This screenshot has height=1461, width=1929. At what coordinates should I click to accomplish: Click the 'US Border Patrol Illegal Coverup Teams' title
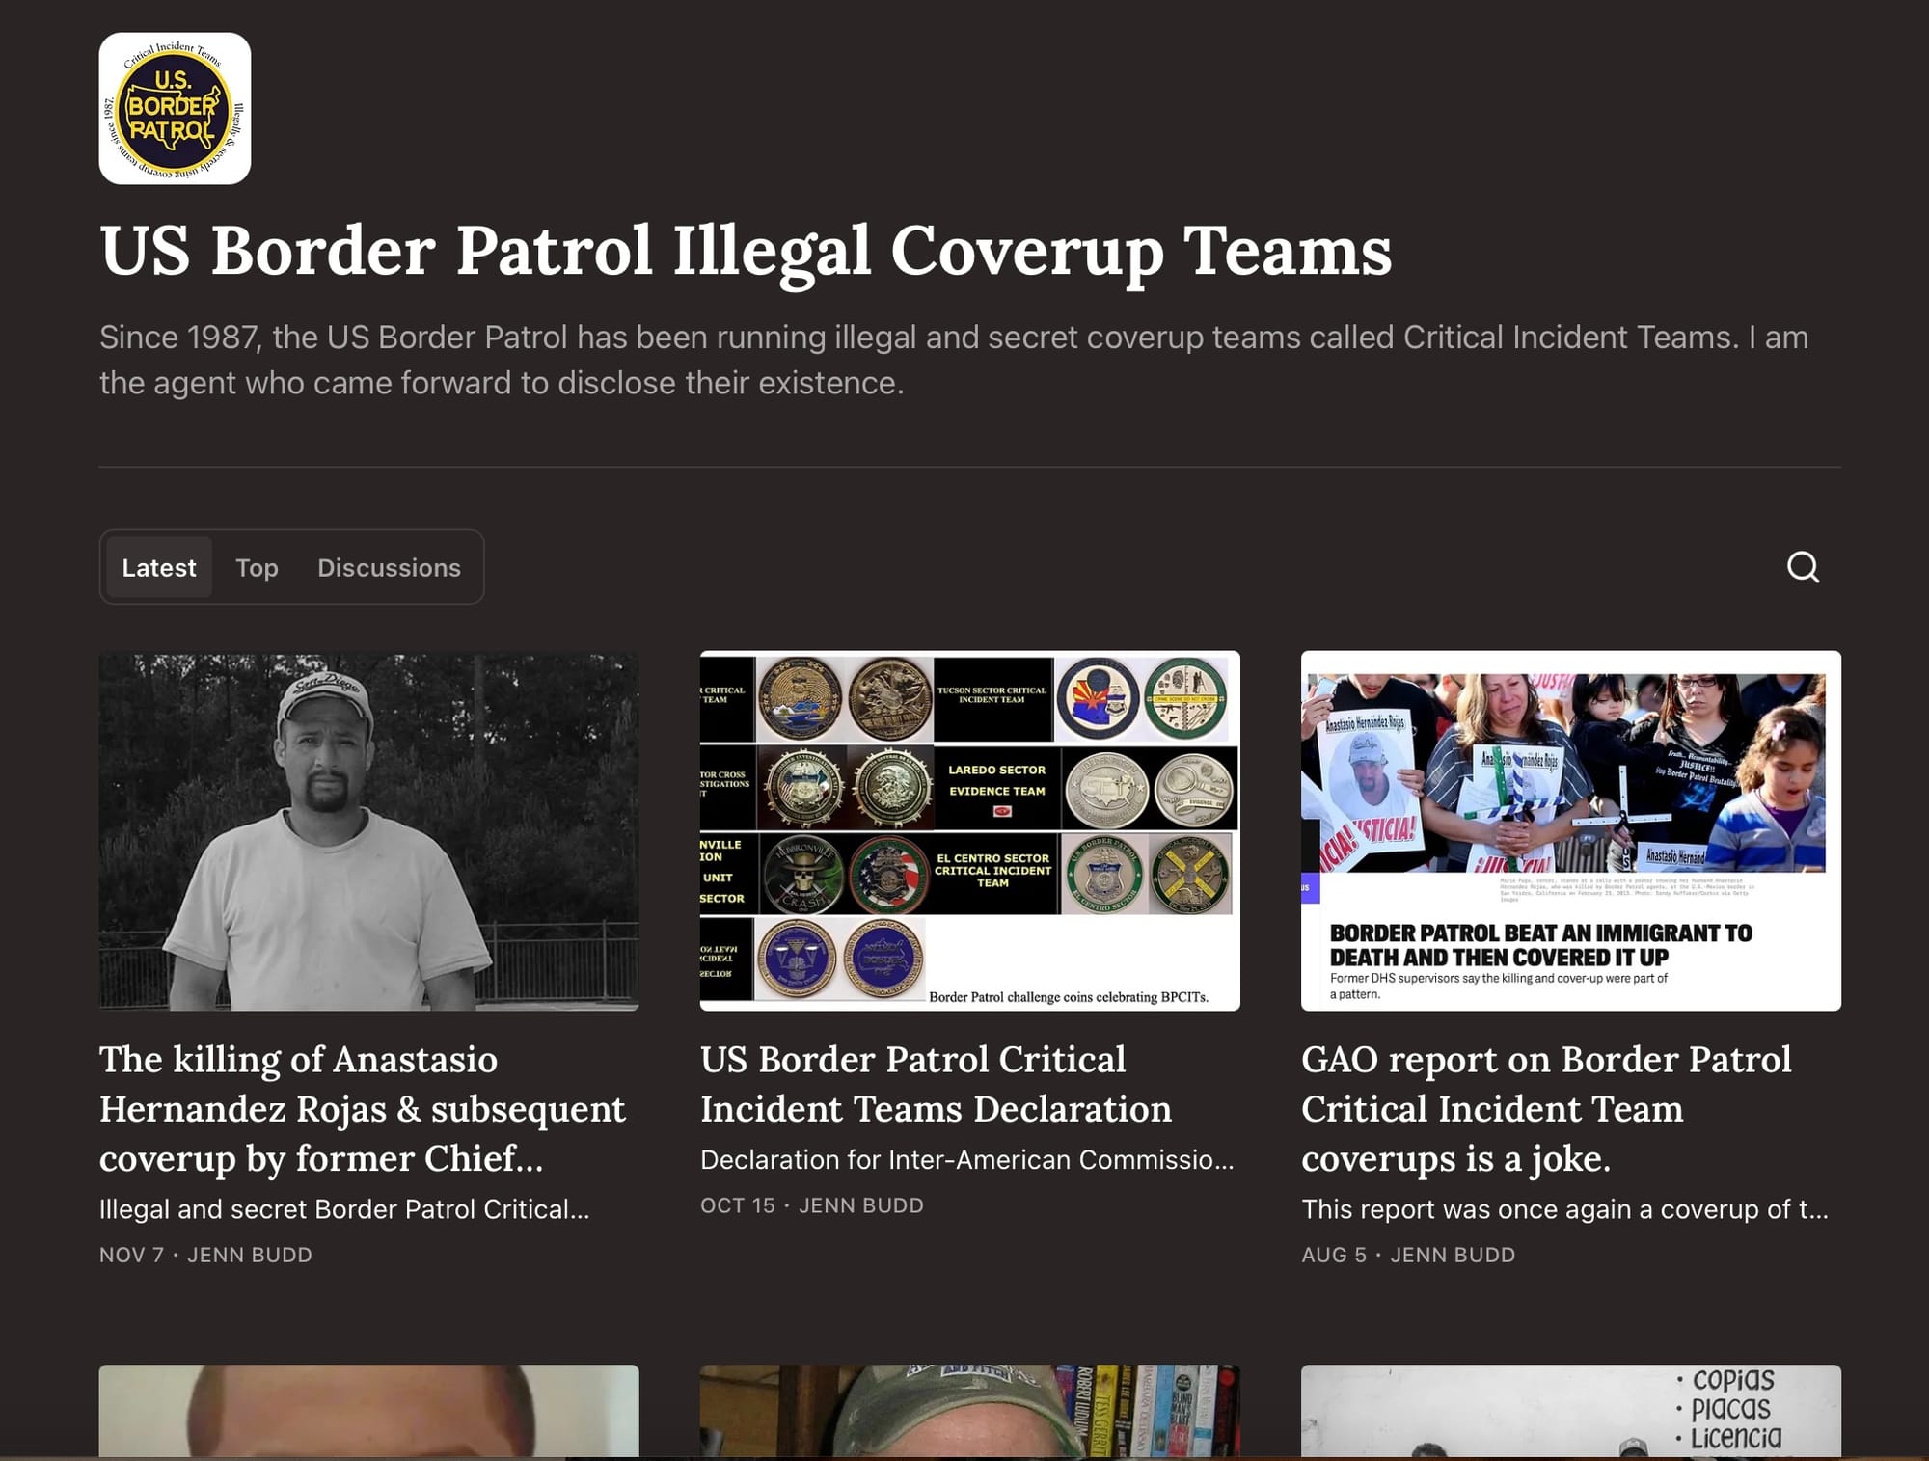[745, 251]
